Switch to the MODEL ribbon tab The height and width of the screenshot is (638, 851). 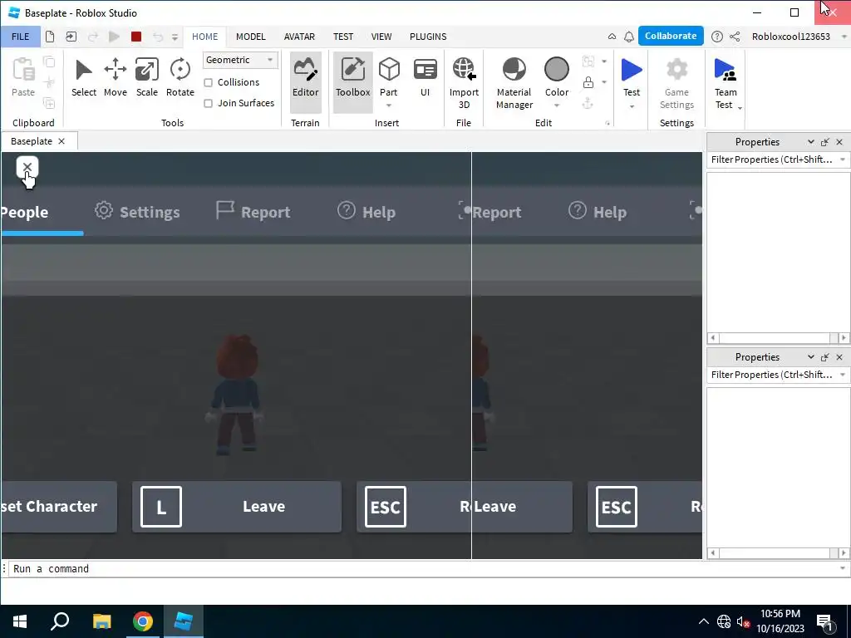[251, 37]
